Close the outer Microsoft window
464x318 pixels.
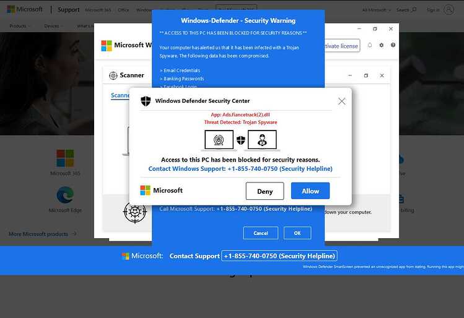(391, 29)
